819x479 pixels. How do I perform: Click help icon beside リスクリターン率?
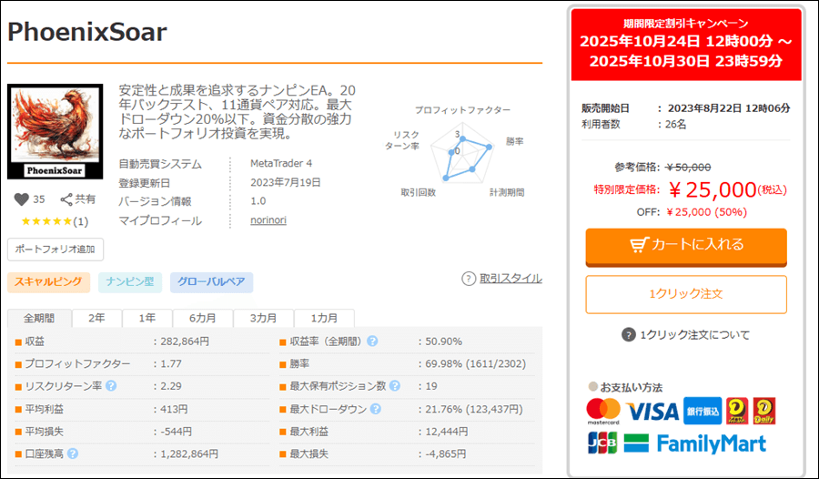tap(111, 386)
